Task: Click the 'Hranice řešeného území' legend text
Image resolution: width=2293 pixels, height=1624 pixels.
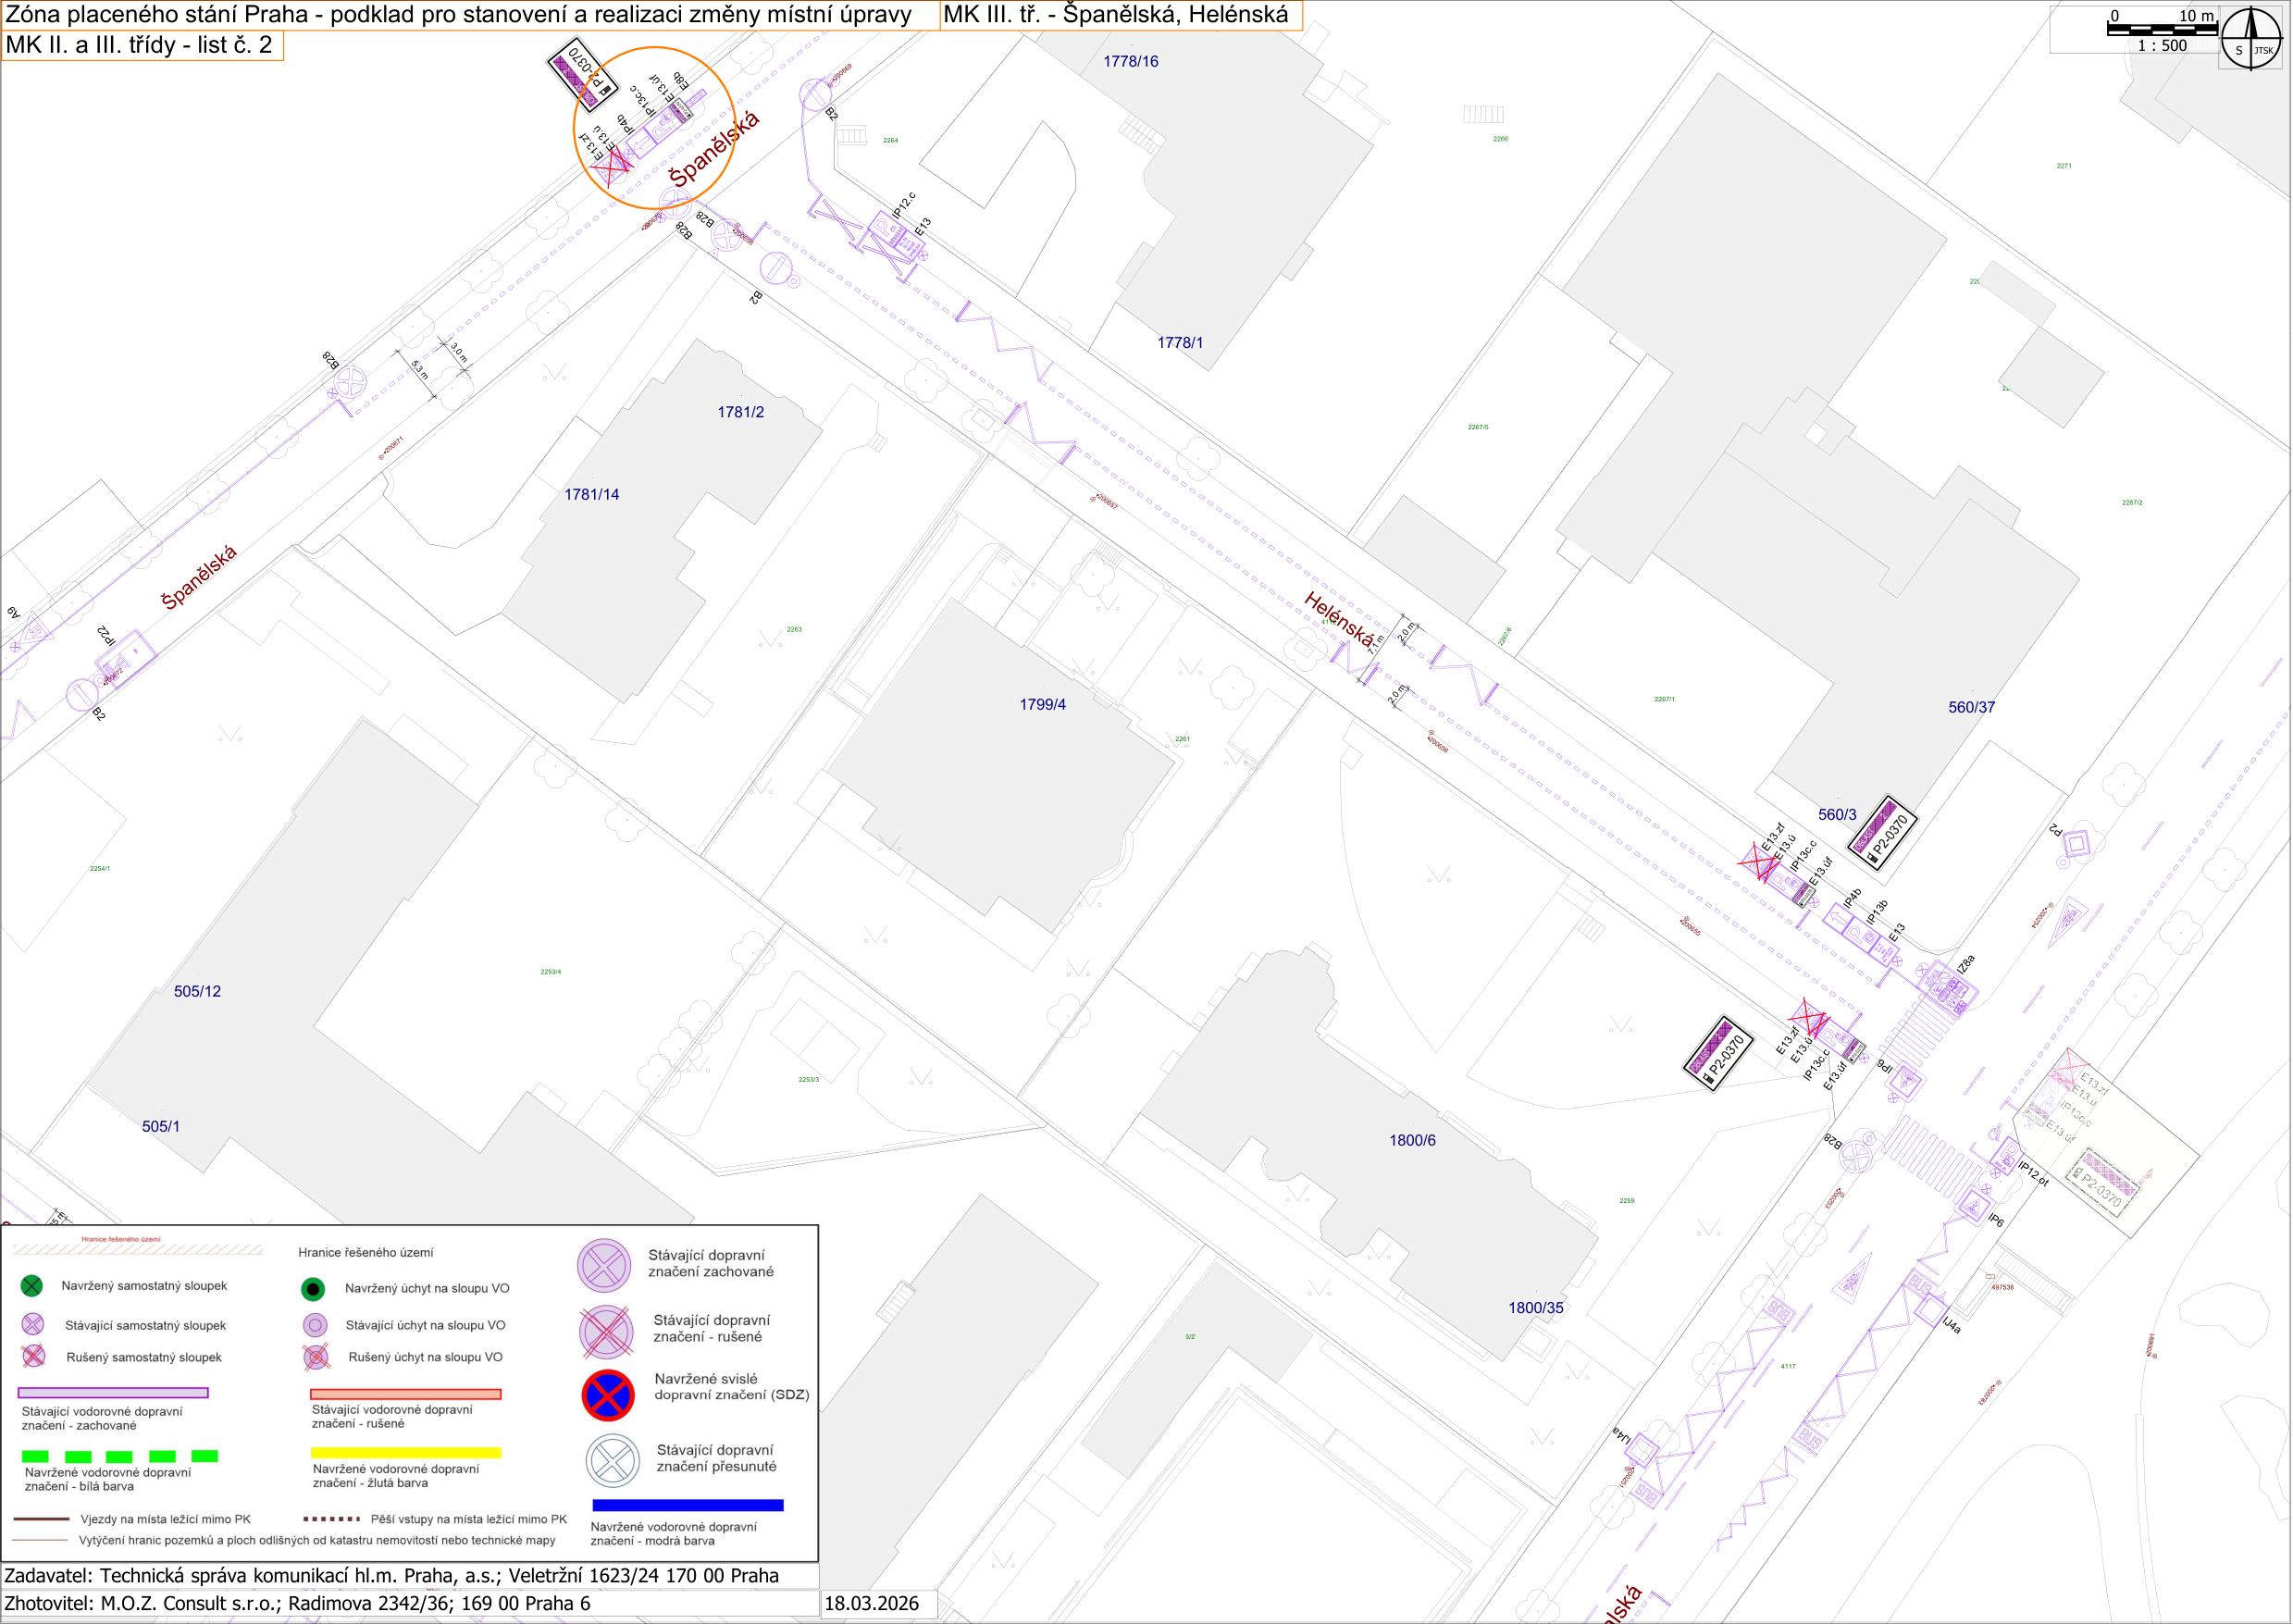Action: click(365, 1252)
